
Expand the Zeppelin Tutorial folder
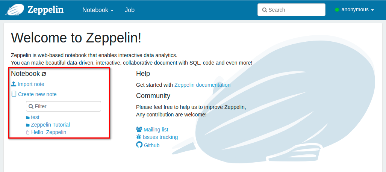(x=50, y=125)
